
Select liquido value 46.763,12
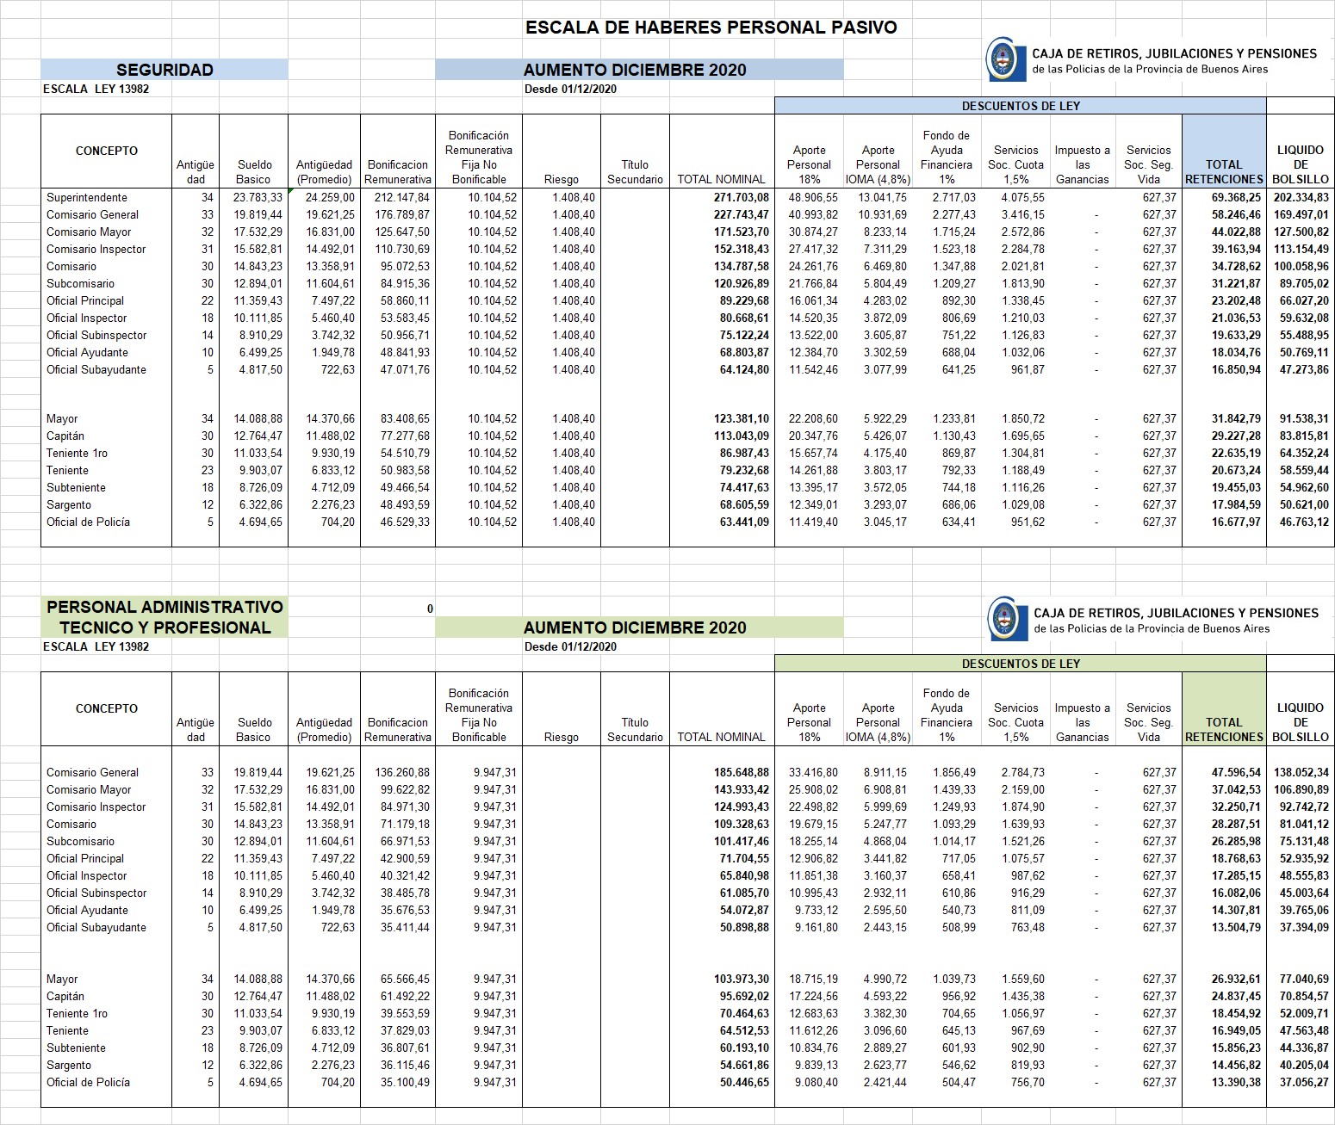click(1304, 522)
